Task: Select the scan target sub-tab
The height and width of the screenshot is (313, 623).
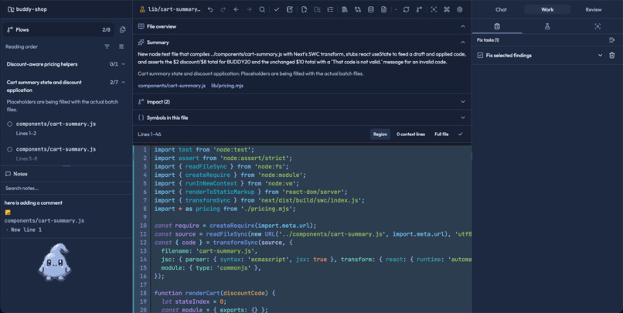Action: [597, 26]
